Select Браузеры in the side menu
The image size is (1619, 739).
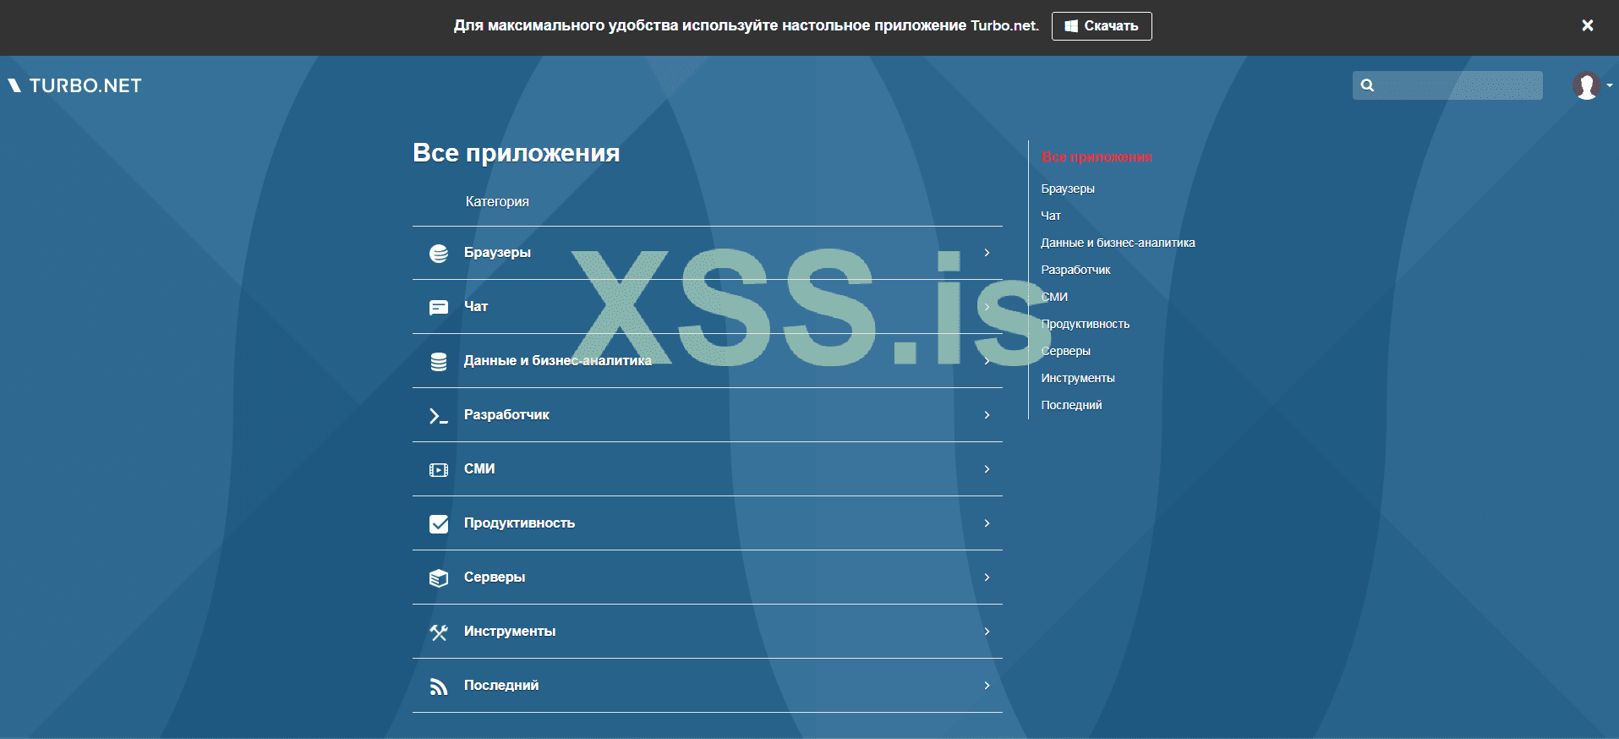tap(1068, 189)
